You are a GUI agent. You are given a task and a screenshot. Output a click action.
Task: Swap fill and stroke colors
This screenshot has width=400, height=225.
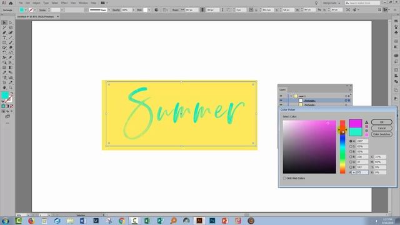(x=11, y=93)
